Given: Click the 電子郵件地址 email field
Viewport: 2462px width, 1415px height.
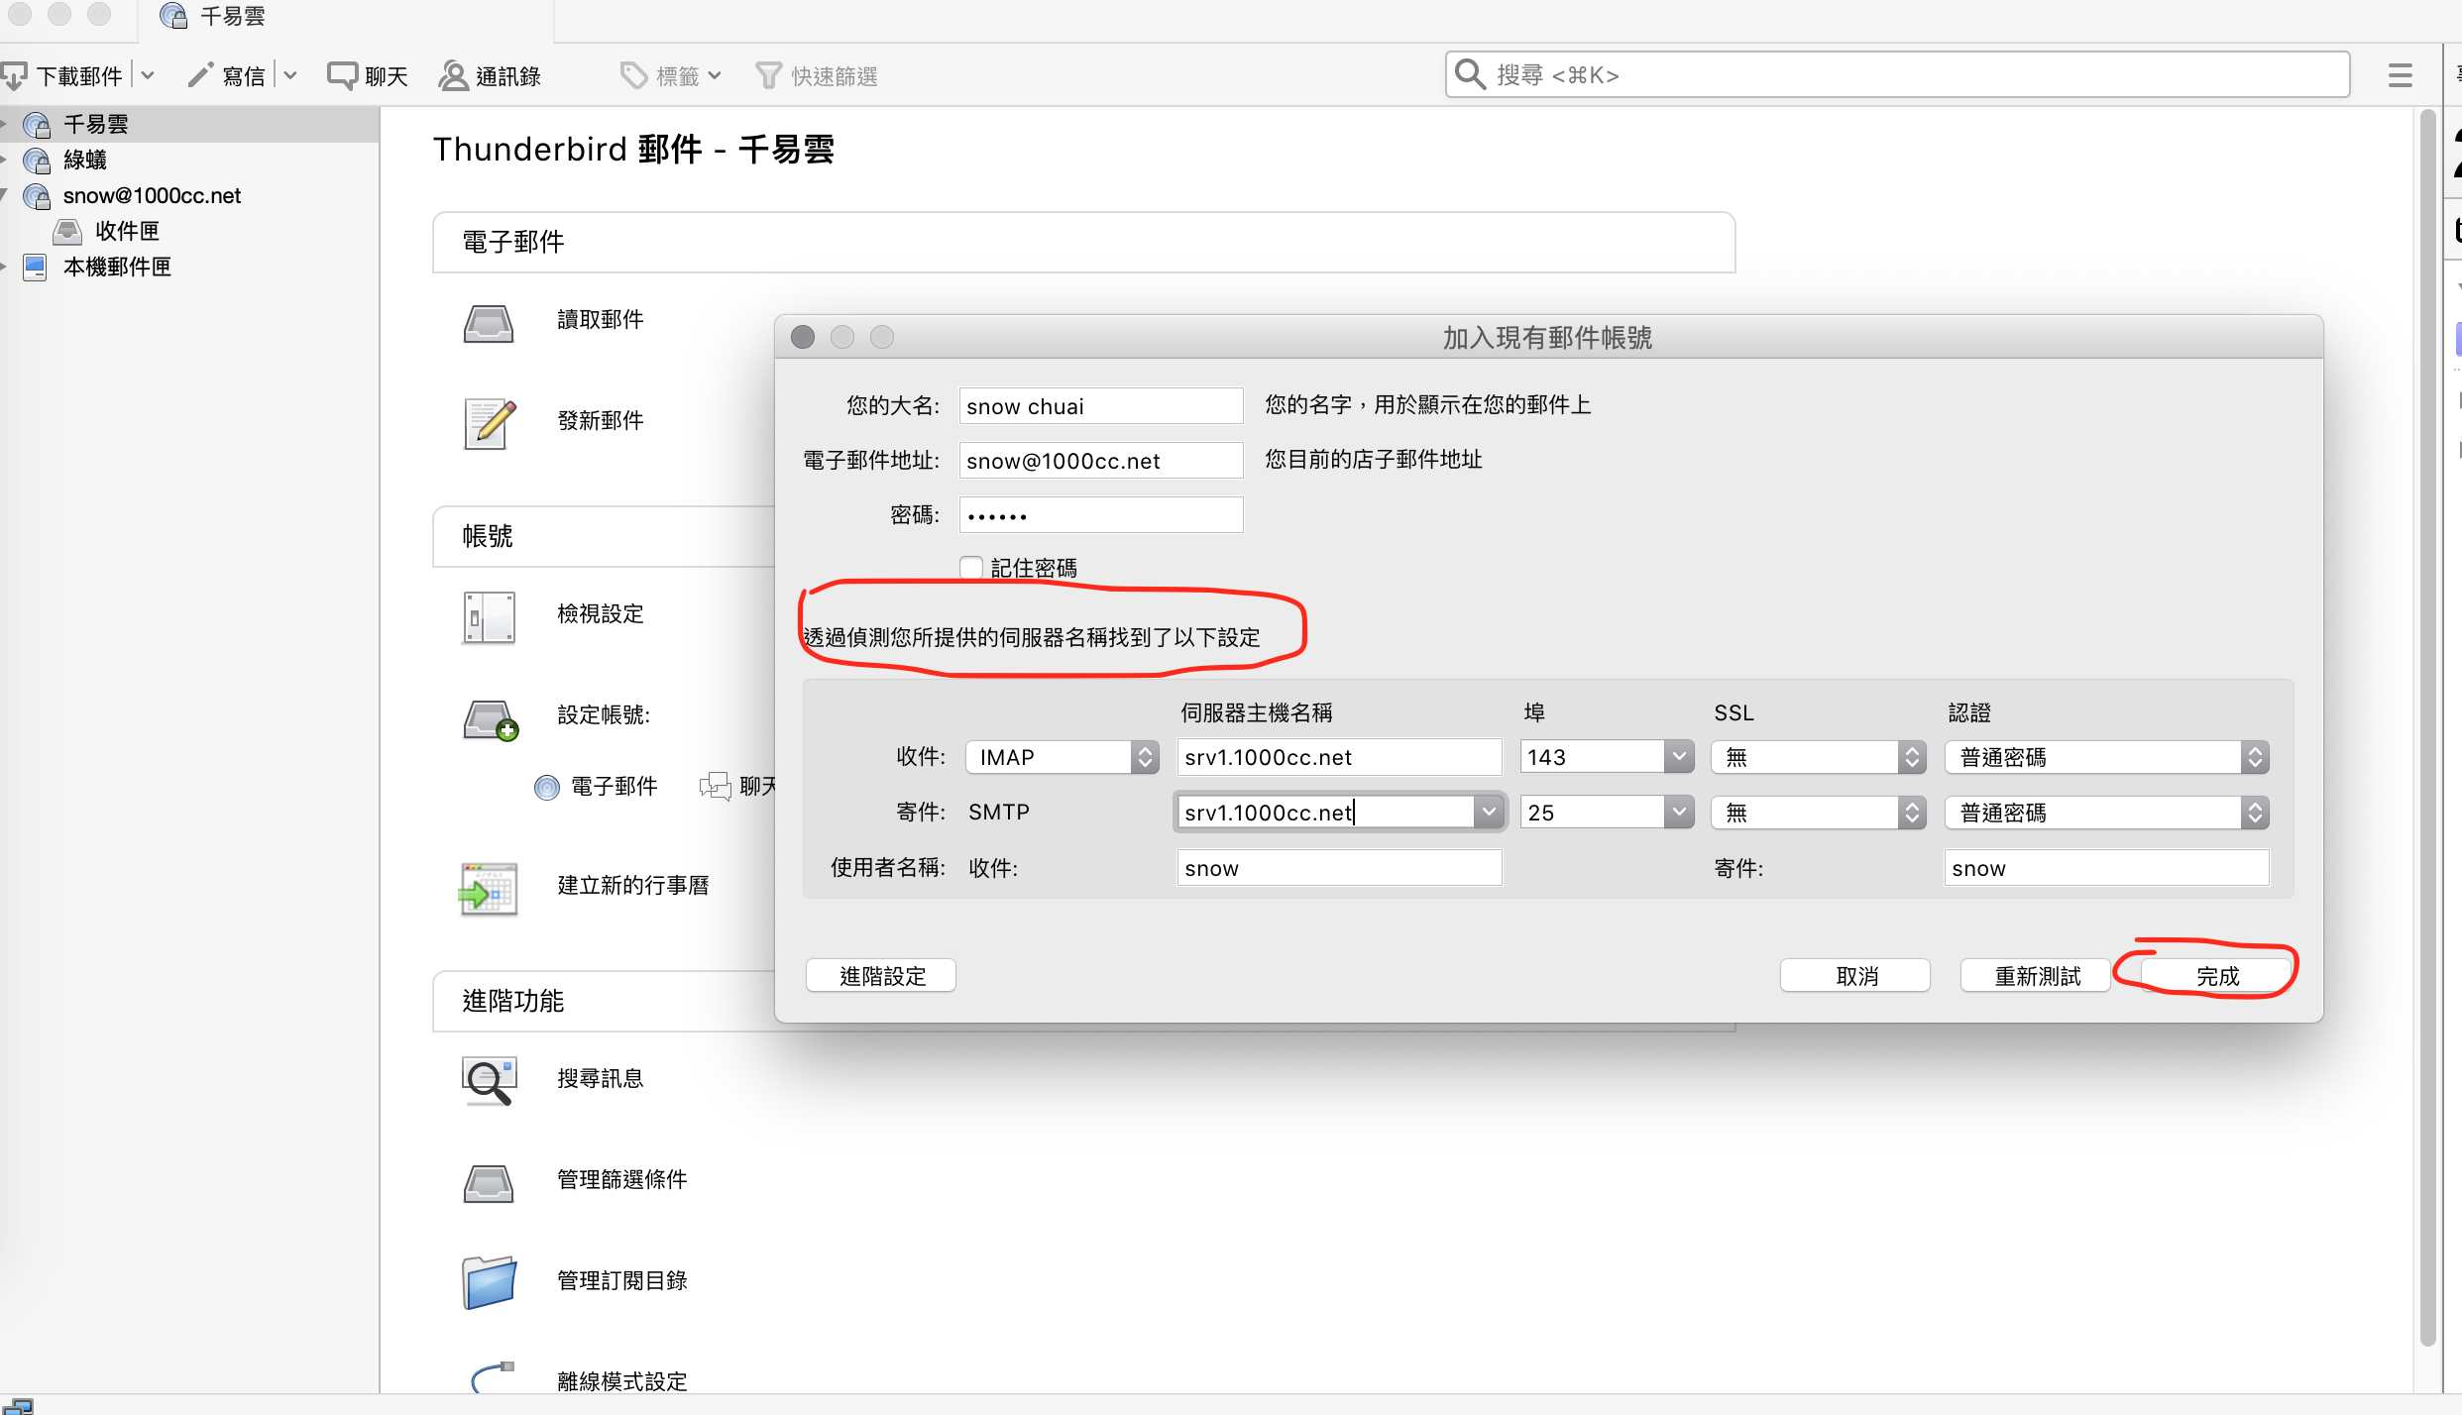Looking at the screenshot, I should click(x=1101, y=461).
